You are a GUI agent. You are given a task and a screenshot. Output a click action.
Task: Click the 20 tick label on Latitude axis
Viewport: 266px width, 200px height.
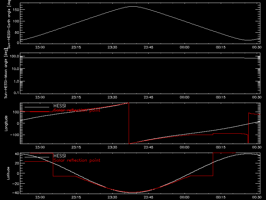(x=17, y=163)
